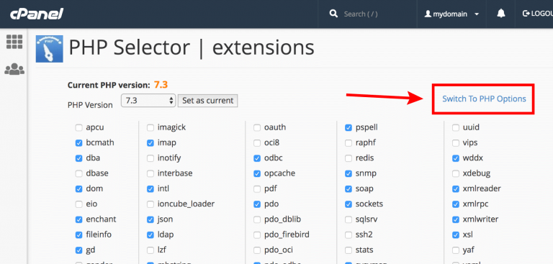
Task: Uncheck the xmlrpc extension
Action: point(456,204)
